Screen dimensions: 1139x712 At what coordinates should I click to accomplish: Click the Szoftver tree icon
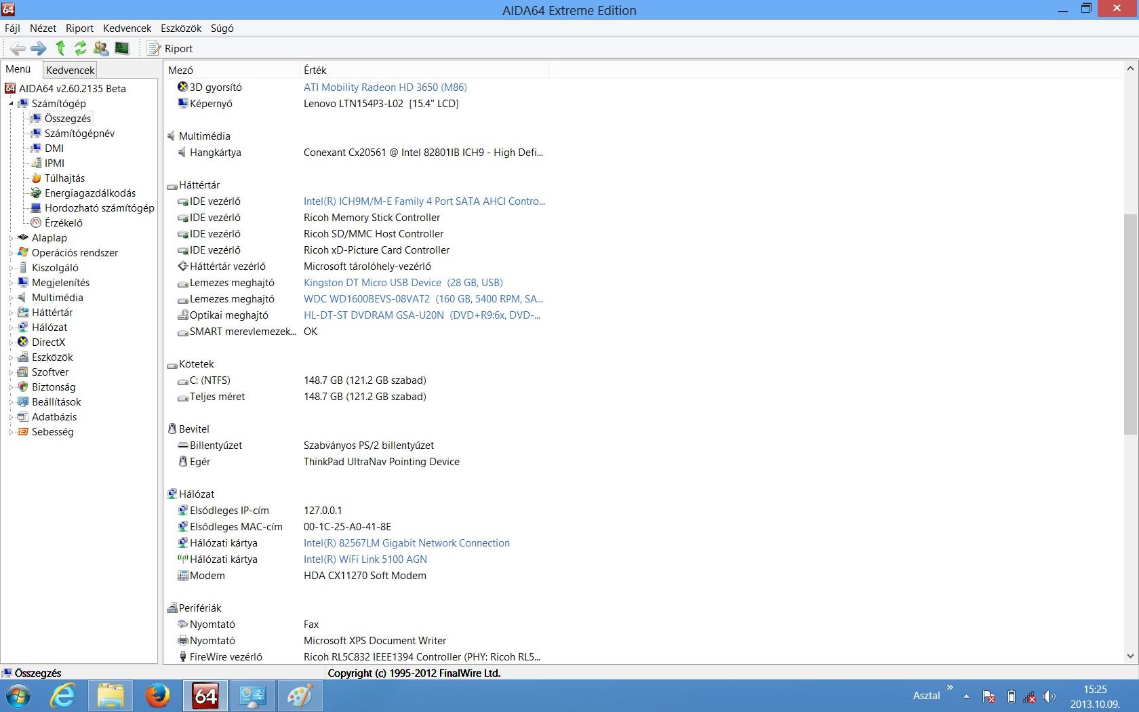(x=23, y=372)
